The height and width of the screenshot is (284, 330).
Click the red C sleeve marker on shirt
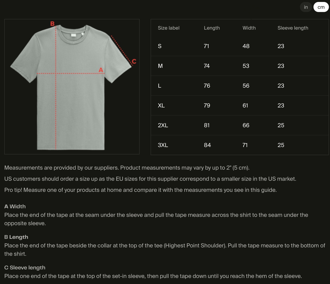[x=134, y=61]
